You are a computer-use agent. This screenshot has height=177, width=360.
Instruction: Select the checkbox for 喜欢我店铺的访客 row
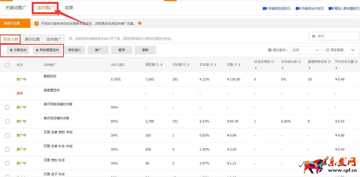pyautogui.click(x=7, y=121)
